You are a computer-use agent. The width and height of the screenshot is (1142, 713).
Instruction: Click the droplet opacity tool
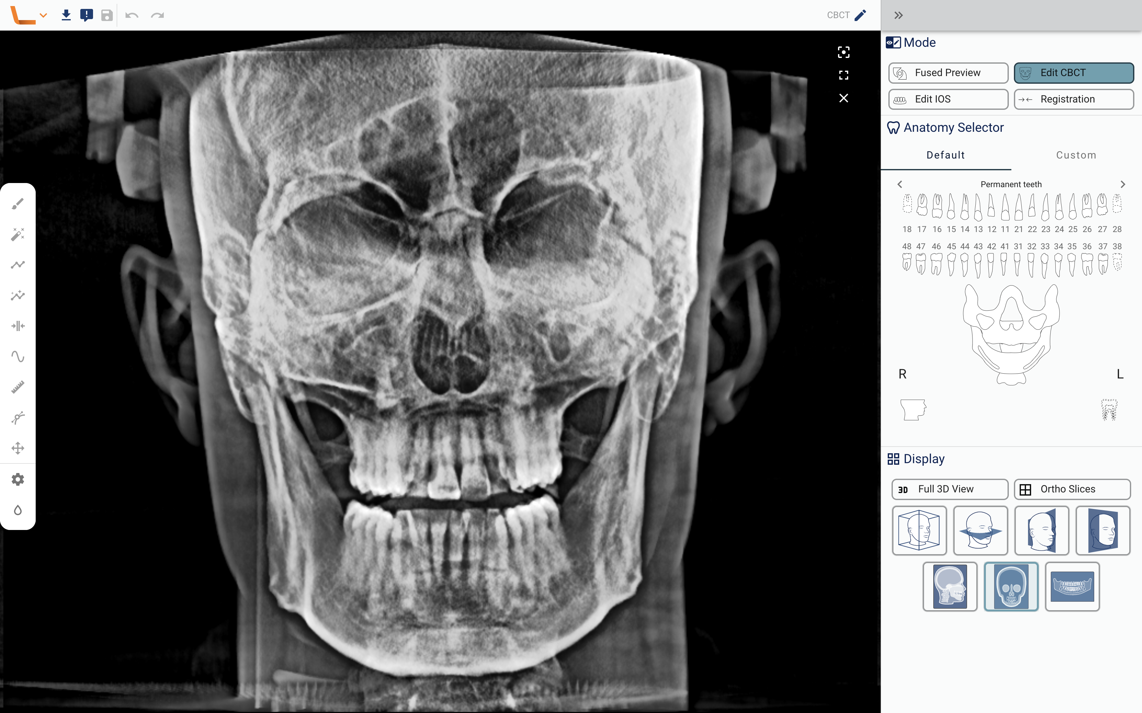[x=18, y=510]
